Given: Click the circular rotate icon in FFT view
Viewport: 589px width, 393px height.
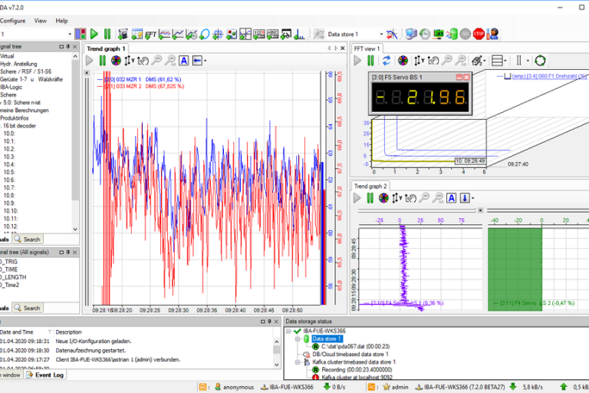Looking at the screenshot, I should 540,61.
